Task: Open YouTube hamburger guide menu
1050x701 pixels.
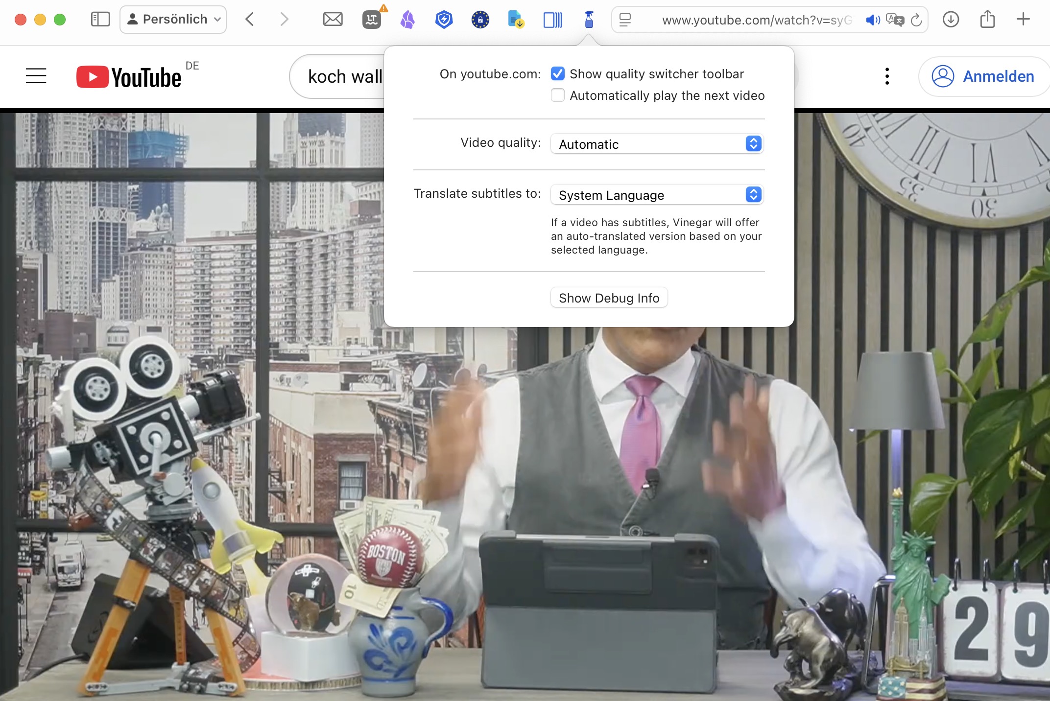Action: point(36,76)
